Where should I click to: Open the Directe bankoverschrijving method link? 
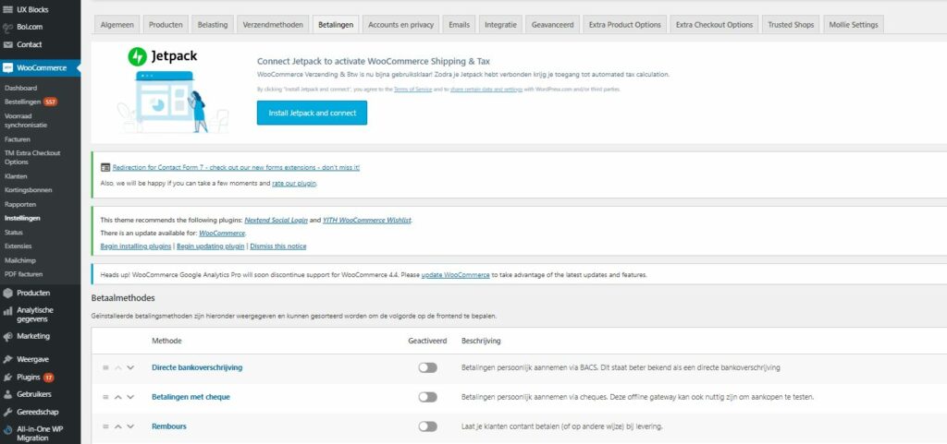tap(197, 367)
